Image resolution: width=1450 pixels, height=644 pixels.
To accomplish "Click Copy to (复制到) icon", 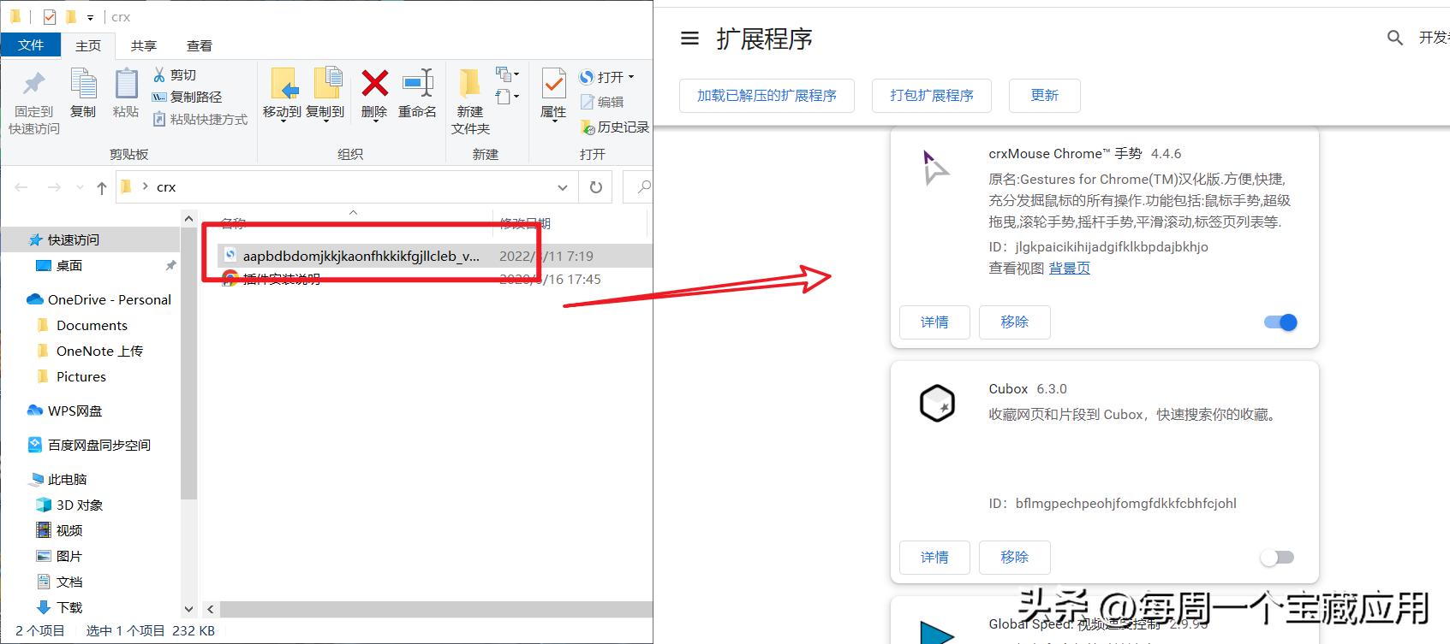I will click(327, 84).
